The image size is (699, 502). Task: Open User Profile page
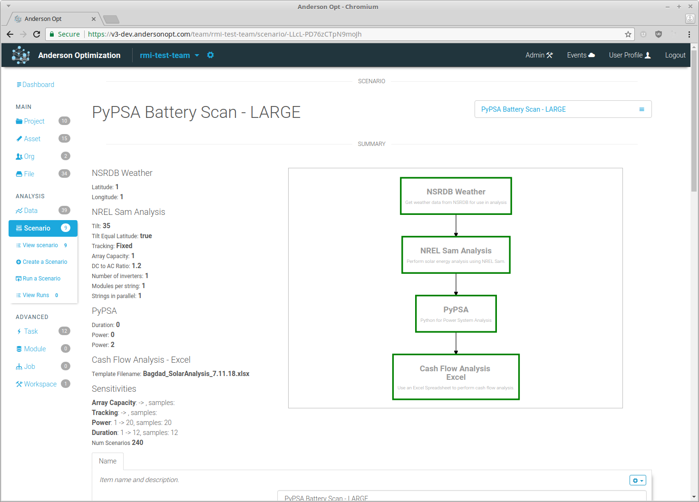pyautogui.click(x=630, y=55)
